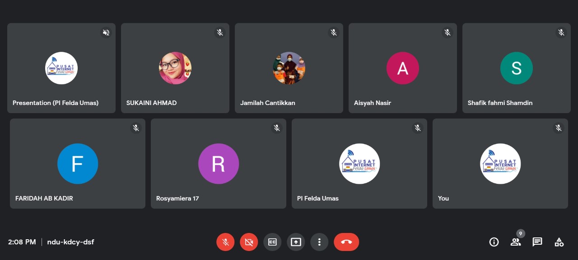Open the Activities shapes icon
Image resolution: width=578 pixels, height=260 pixels.
click(x=559, y=242)
